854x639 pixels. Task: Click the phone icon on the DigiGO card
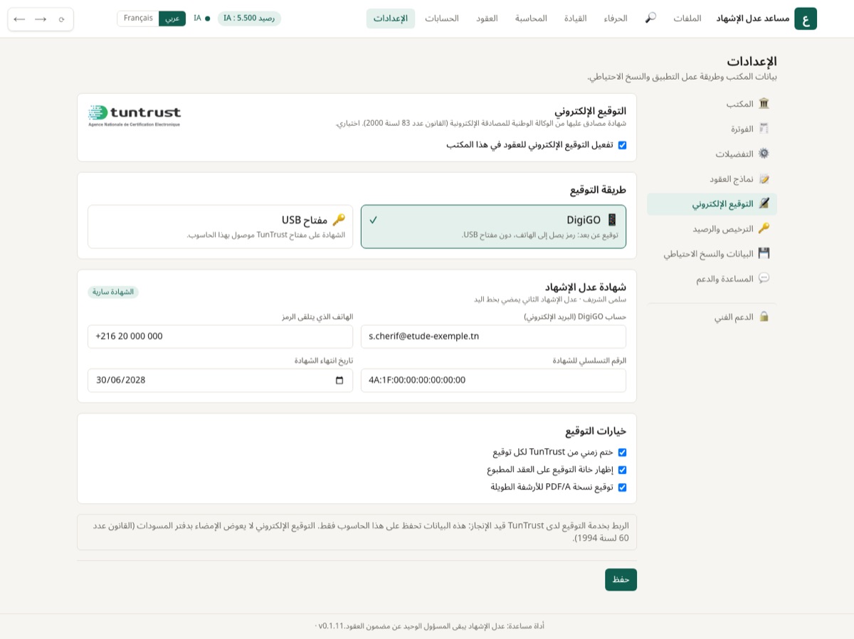(x=612, y=220)
